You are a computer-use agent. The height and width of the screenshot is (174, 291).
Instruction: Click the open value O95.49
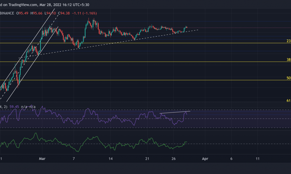point(22,13)
